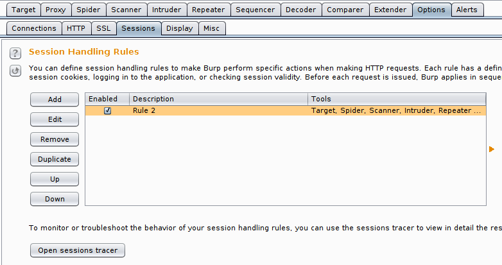Move rule Up in the list

pos(55,179)
